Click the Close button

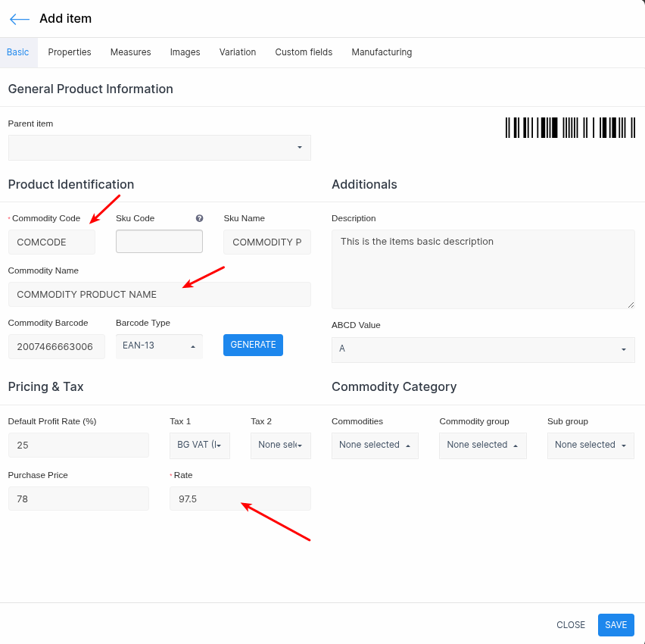click(571, 625)
